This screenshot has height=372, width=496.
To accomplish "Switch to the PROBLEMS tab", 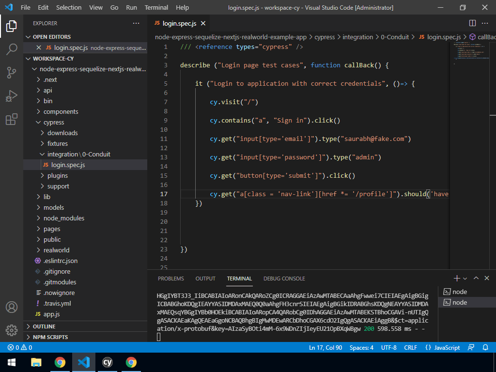I will click(170, 279).
